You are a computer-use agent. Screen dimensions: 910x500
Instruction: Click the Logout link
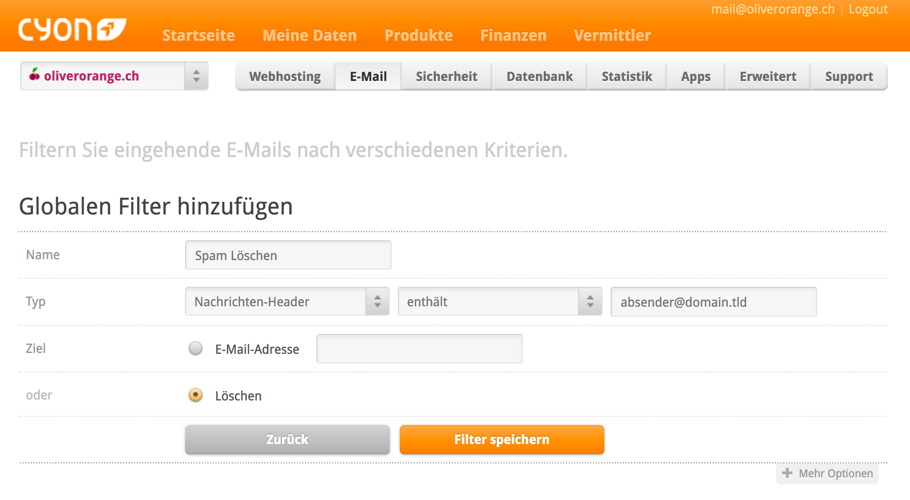(x=868, y=10)
